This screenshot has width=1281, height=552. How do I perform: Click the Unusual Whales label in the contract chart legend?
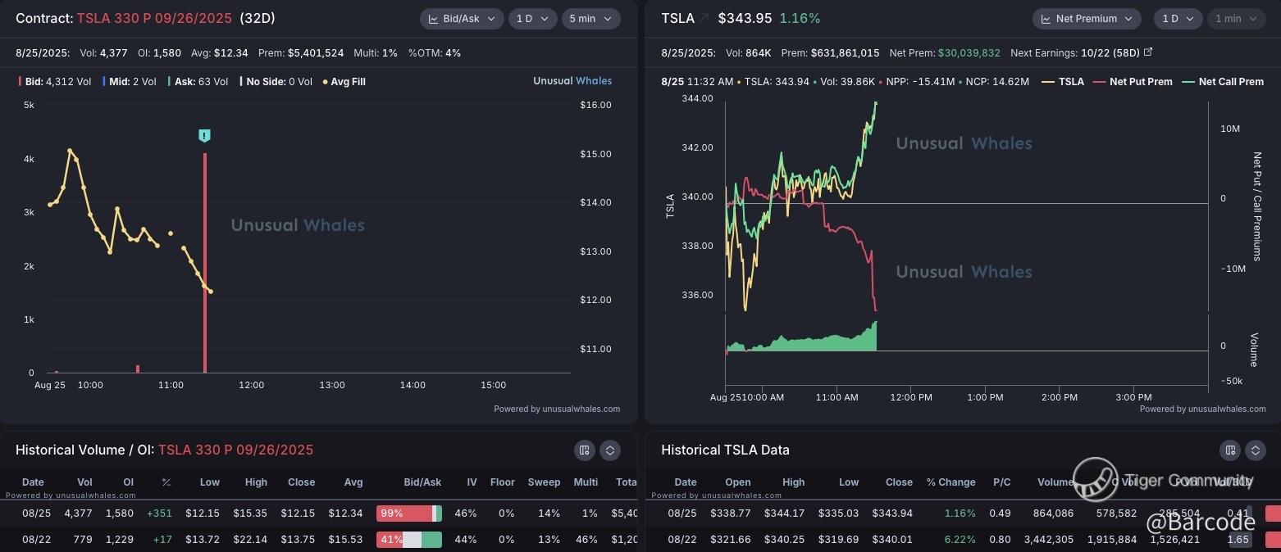(572, 81)
